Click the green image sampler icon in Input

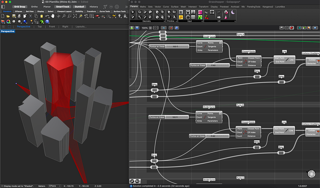click(200, 17)
